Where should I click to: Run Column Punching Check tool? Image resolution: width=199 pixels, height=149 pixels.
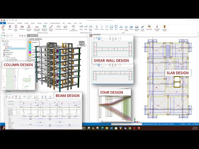pos(73,28)
